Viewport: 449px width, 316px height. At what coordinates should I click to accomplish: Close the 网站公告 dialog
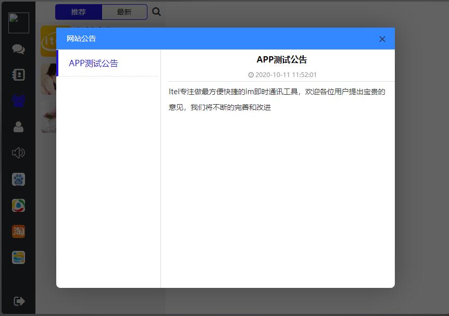tap(382, 39)
